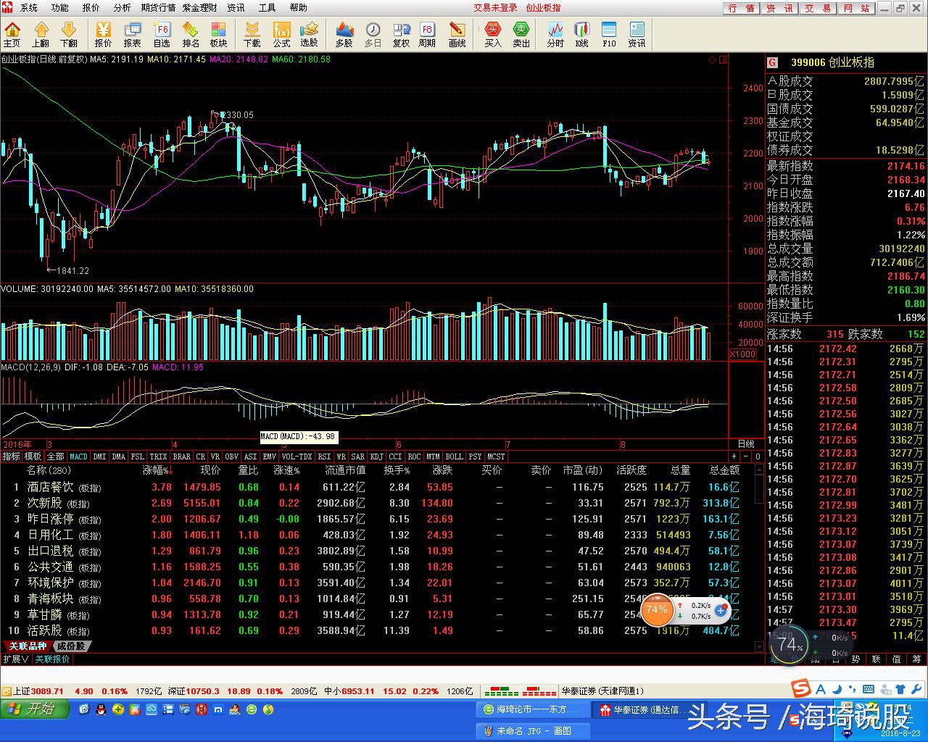Toggle the KDJ indicator
This screenshot has height=742, width=928.
click(376, 457)
